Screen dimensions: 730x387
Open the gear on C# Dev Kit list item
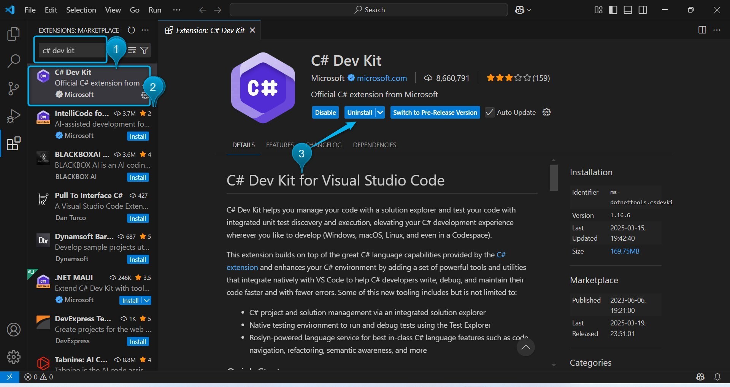(145, 95)
